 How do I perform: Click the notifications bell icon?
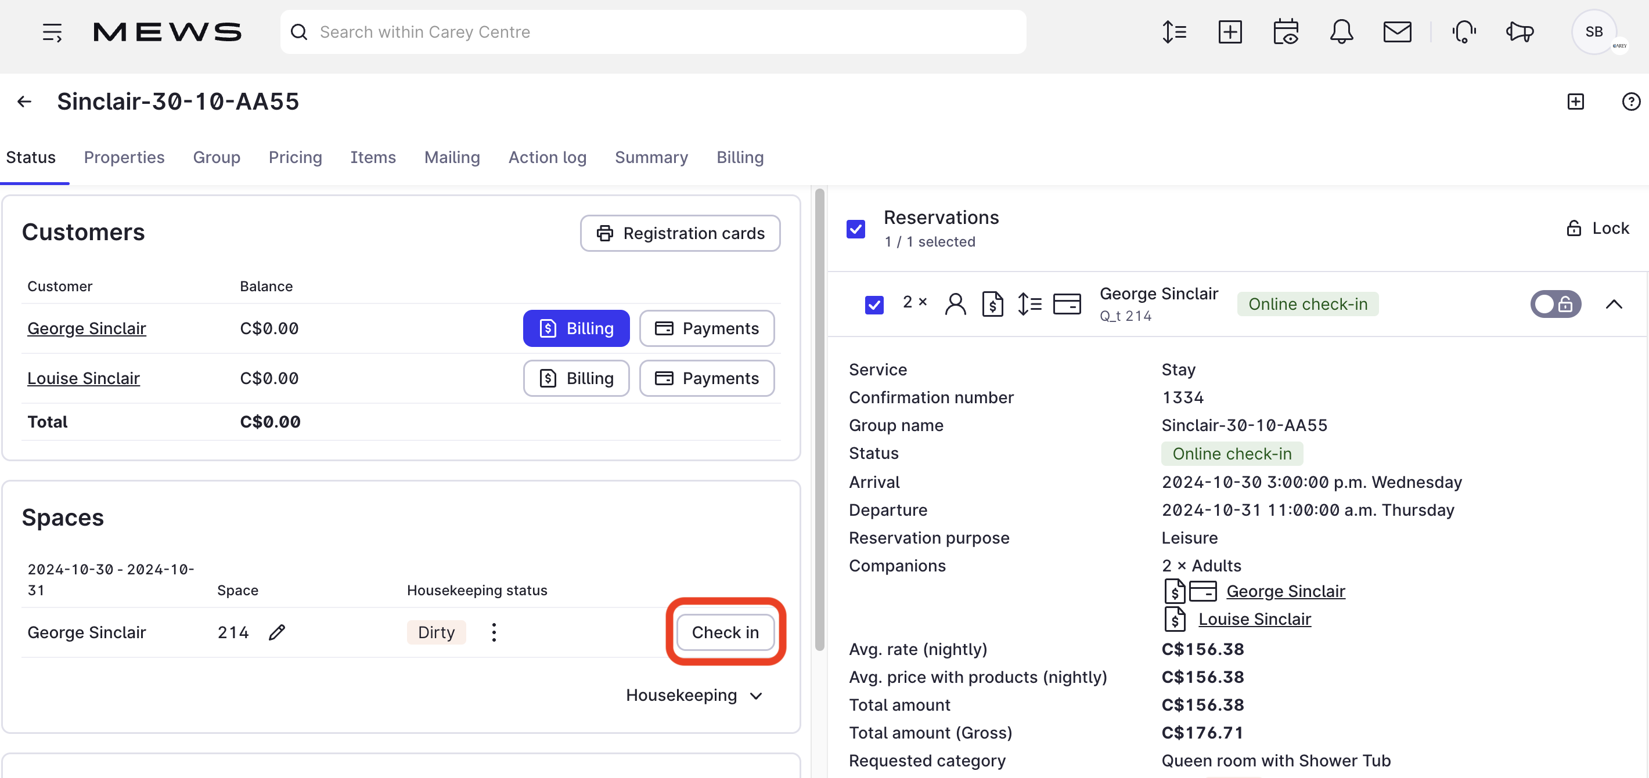1341,32
